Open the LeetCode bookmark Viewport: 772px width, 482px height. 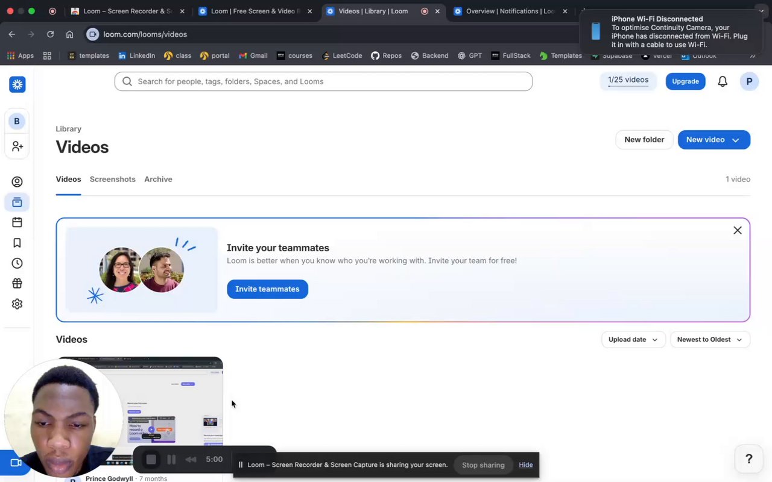click(343, 55)
